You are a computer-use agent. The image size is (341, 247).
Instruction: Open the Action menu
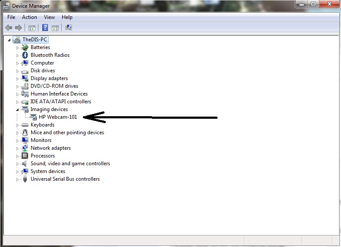pos(29,17)
